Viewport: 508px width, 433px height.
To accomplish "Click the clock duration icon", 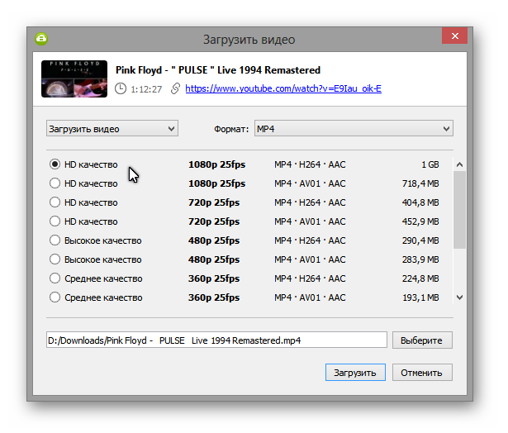I will pos(121,88).
